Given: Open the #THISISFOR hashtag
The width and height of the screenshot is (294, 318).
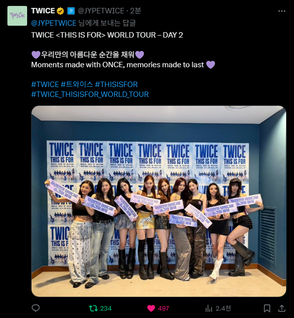Looking at the screenshot, I should click(x=116, y=85).
